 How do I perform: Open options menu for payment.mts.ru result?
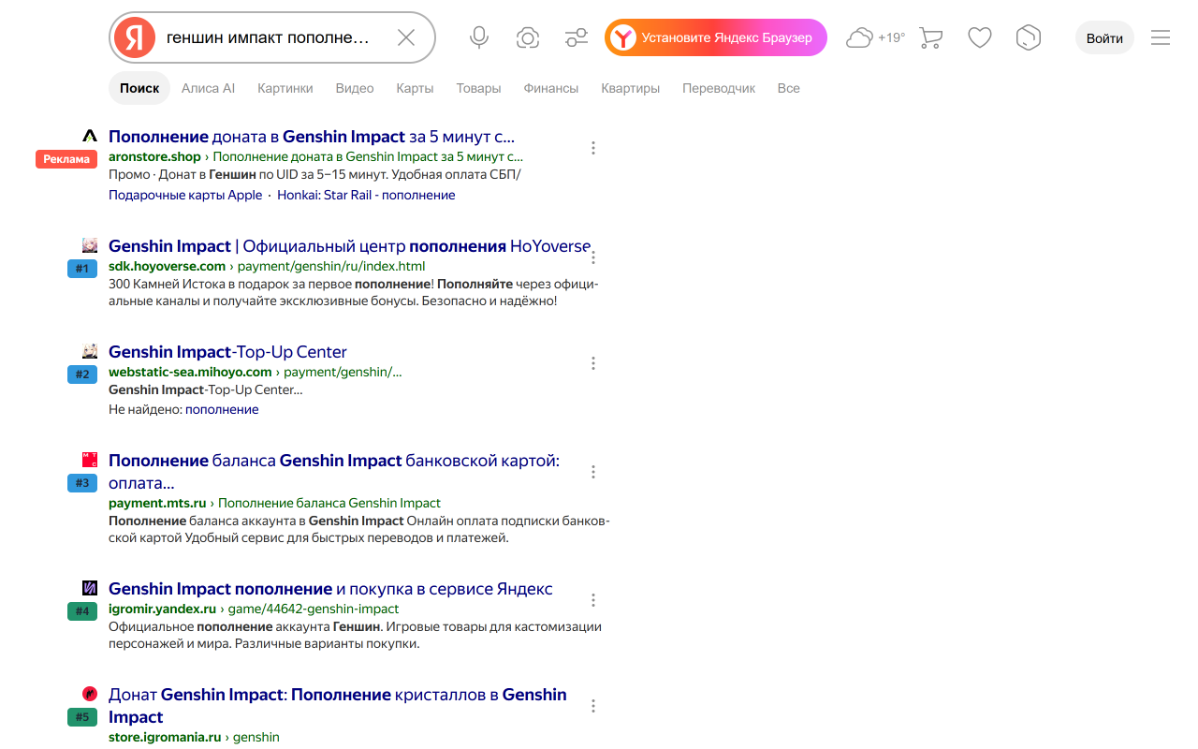(593, 472)
